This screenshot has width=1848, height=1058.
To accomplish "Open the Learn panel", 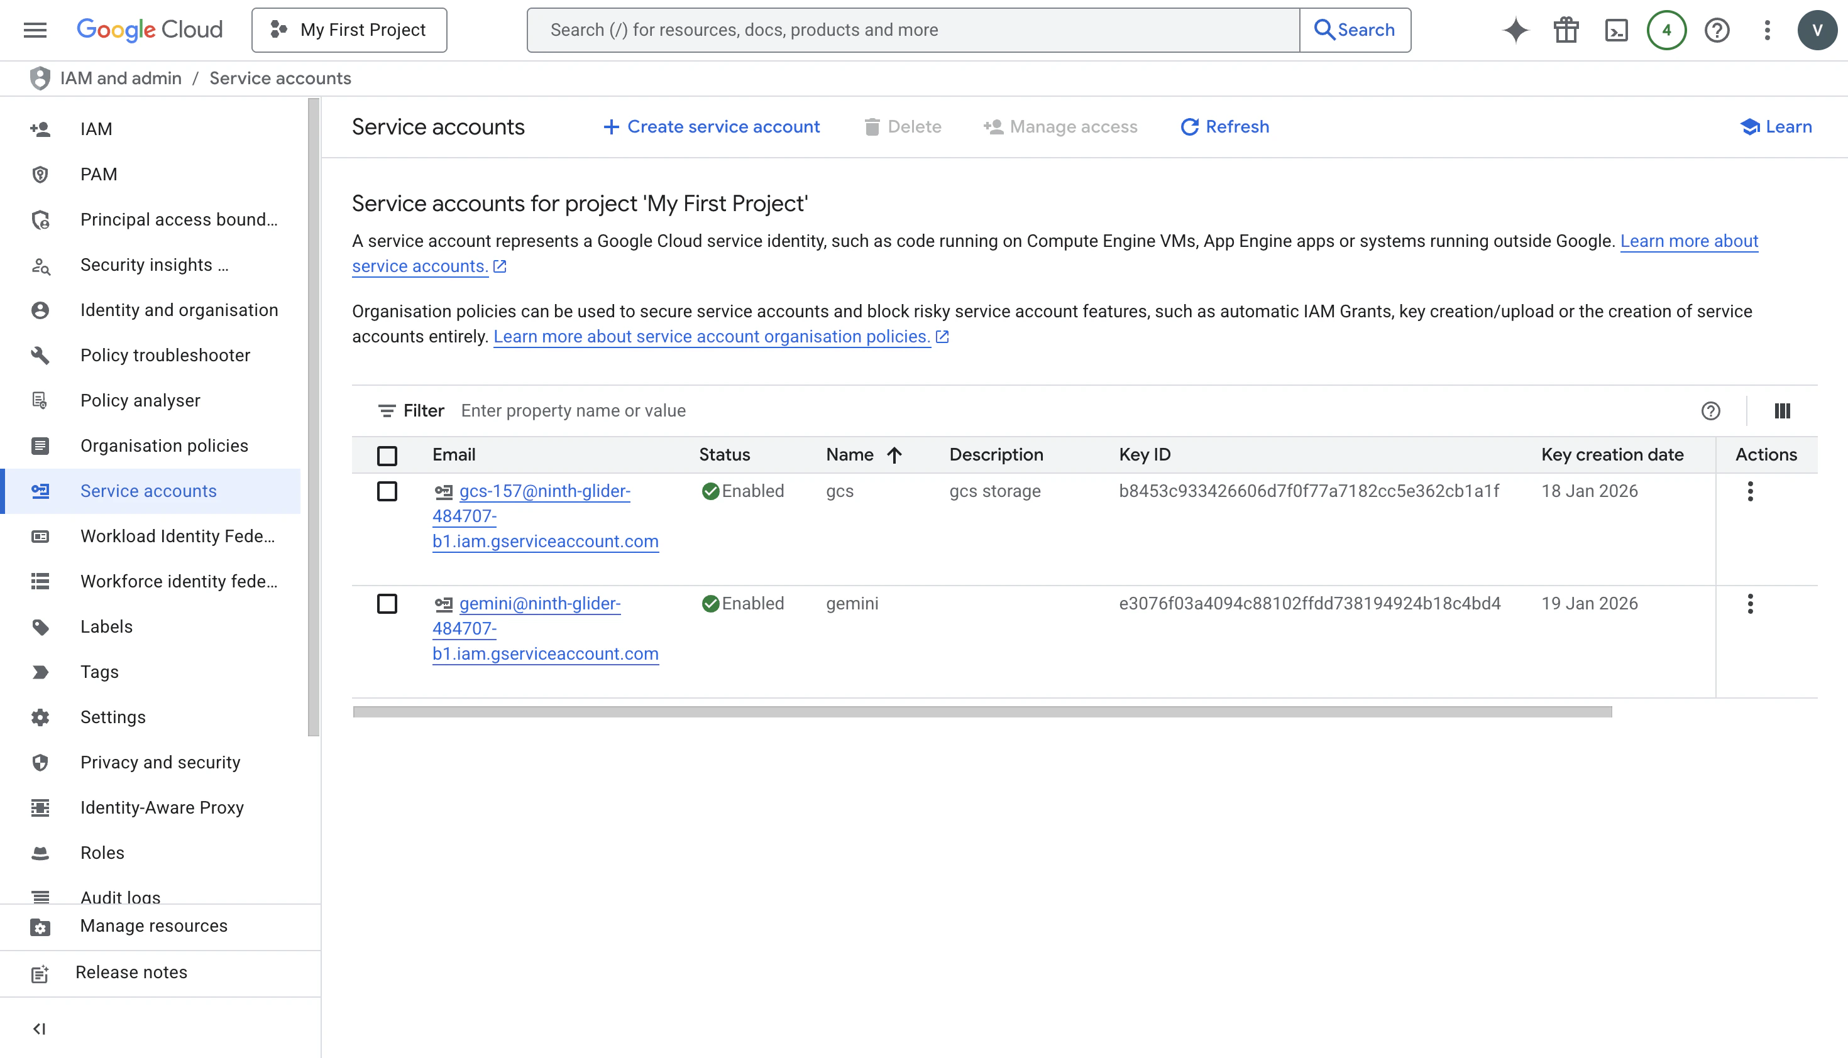I will [x=1775, y=127].
